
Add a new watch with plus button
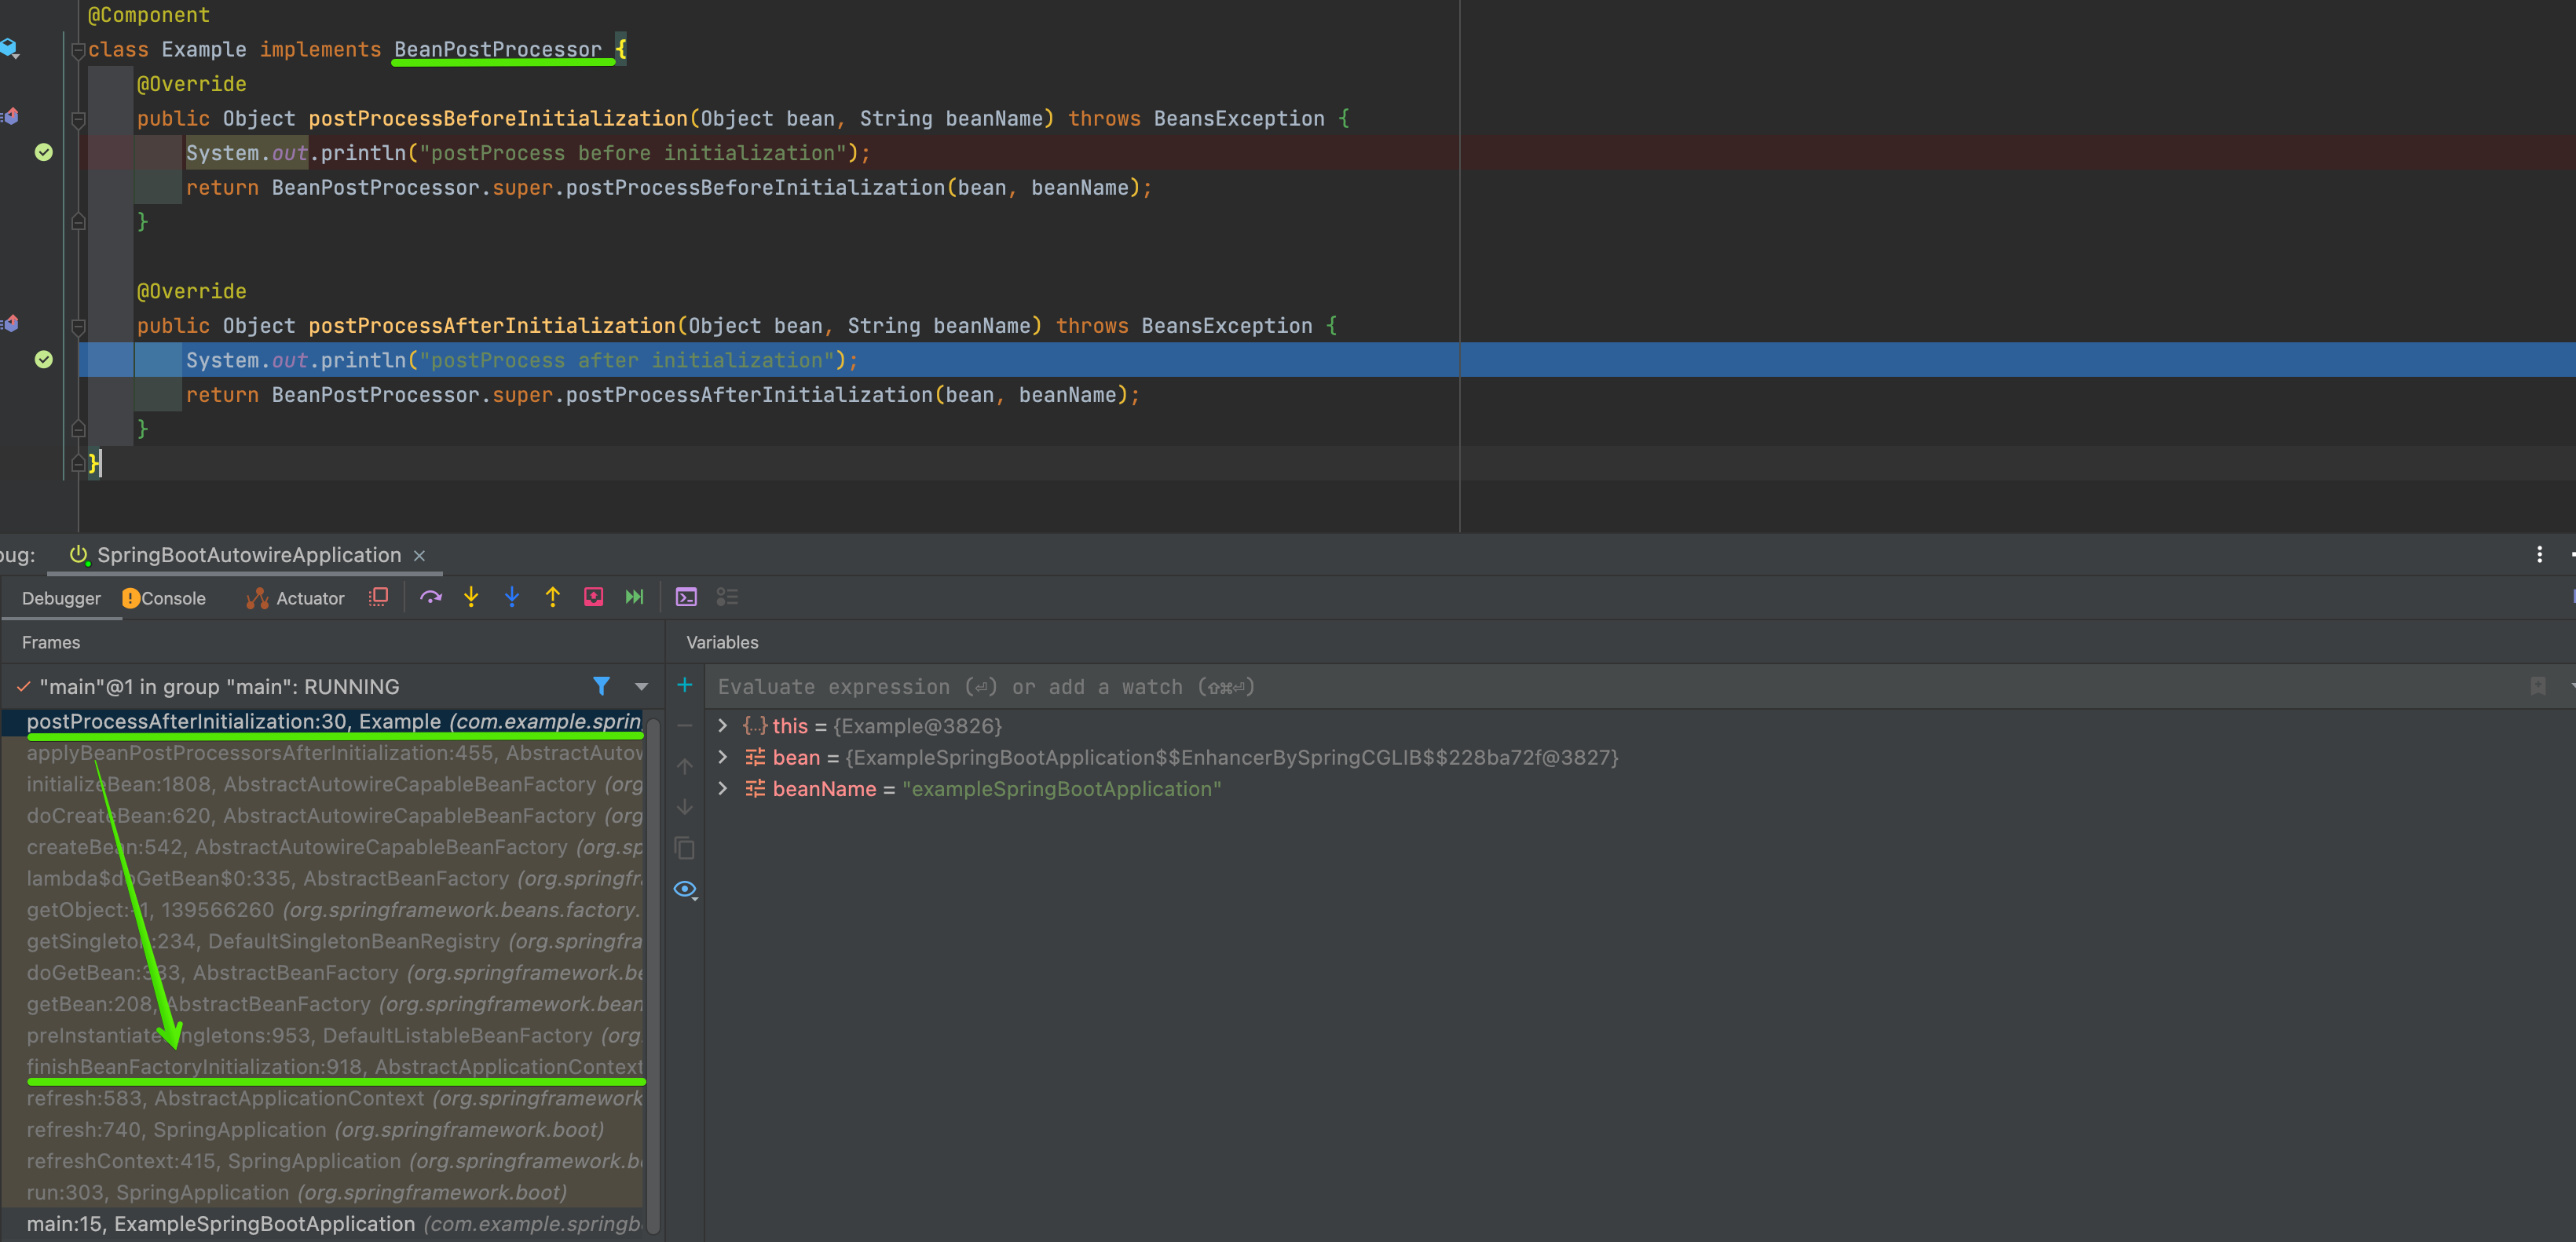tap(685, 685)
